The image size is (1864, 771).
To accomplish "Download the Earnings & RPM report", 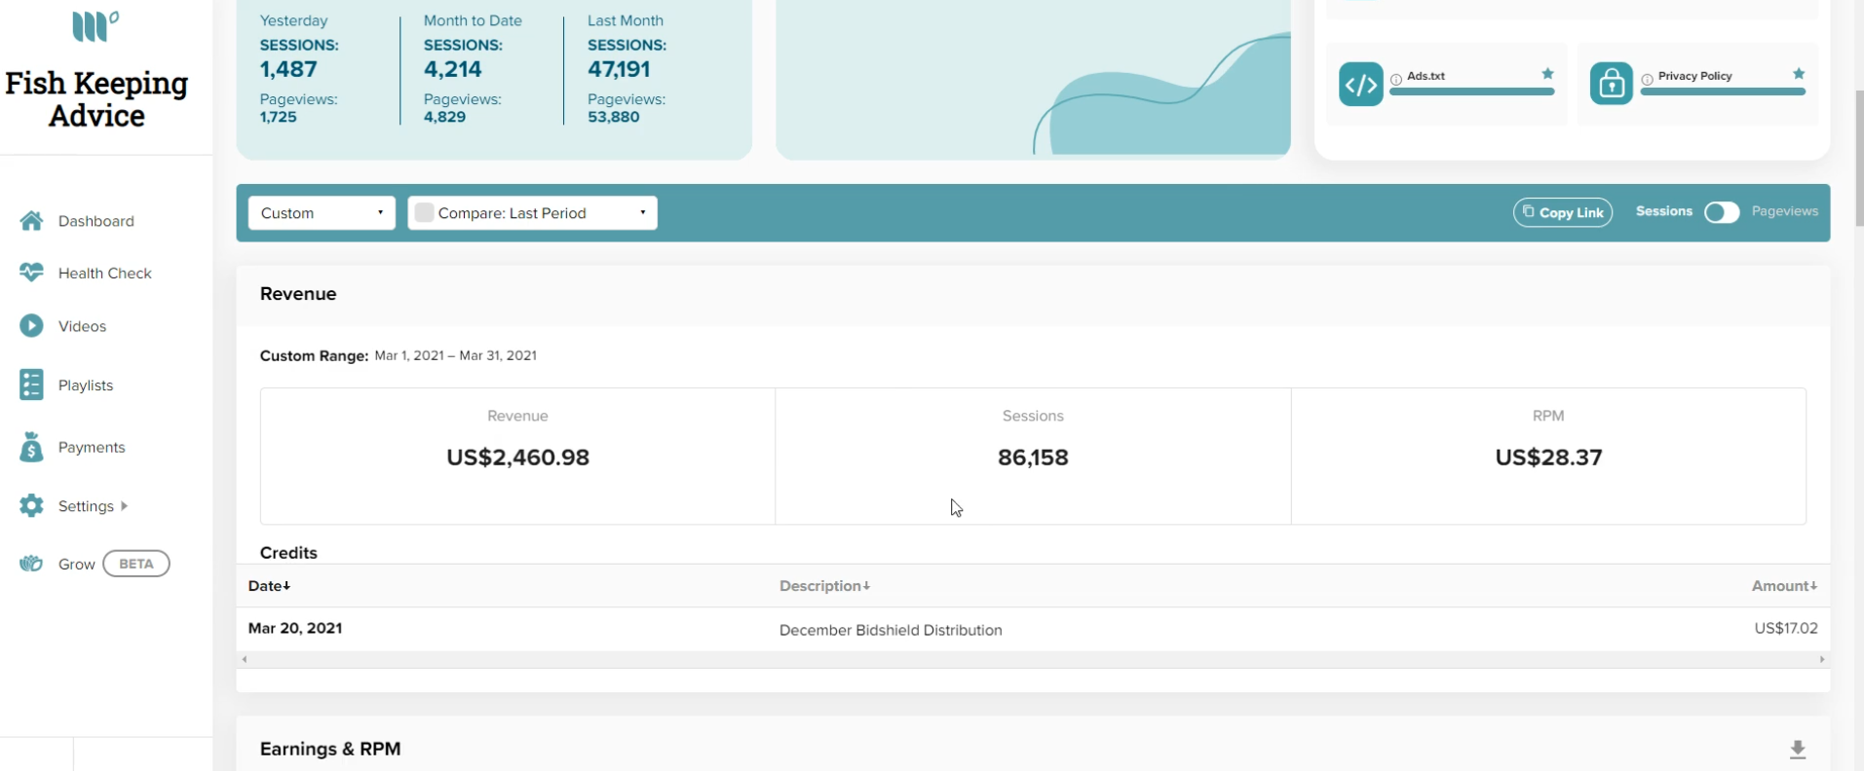I will (1798, 749).
